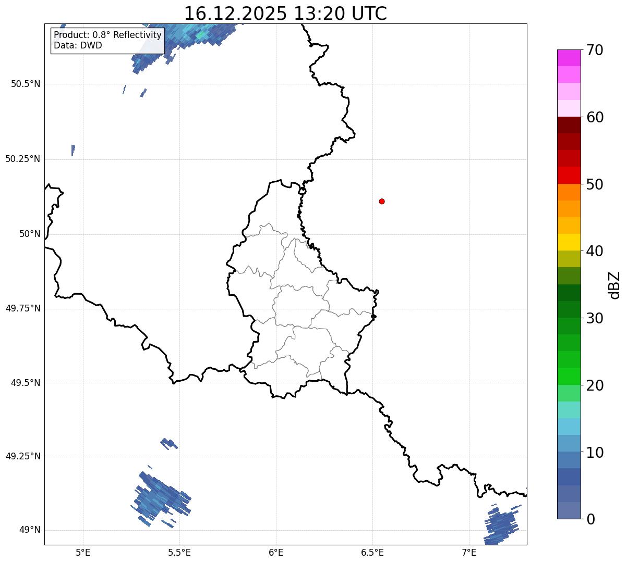The width and height of the screenshot is (627, 563).
Task: Click the tiny radar echo near 4.95°E 50.28°N
Action: 73,149
